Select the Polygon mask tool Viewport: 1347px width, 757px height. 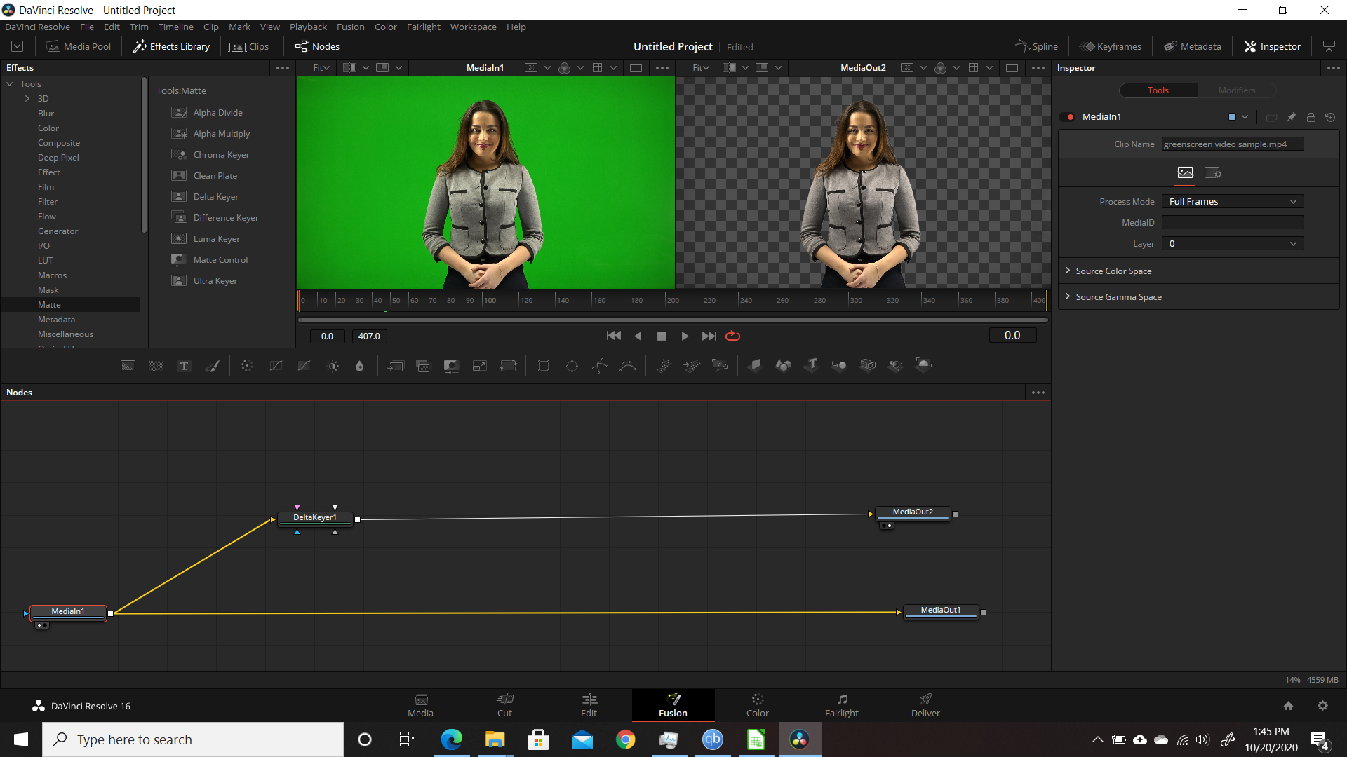600,366
